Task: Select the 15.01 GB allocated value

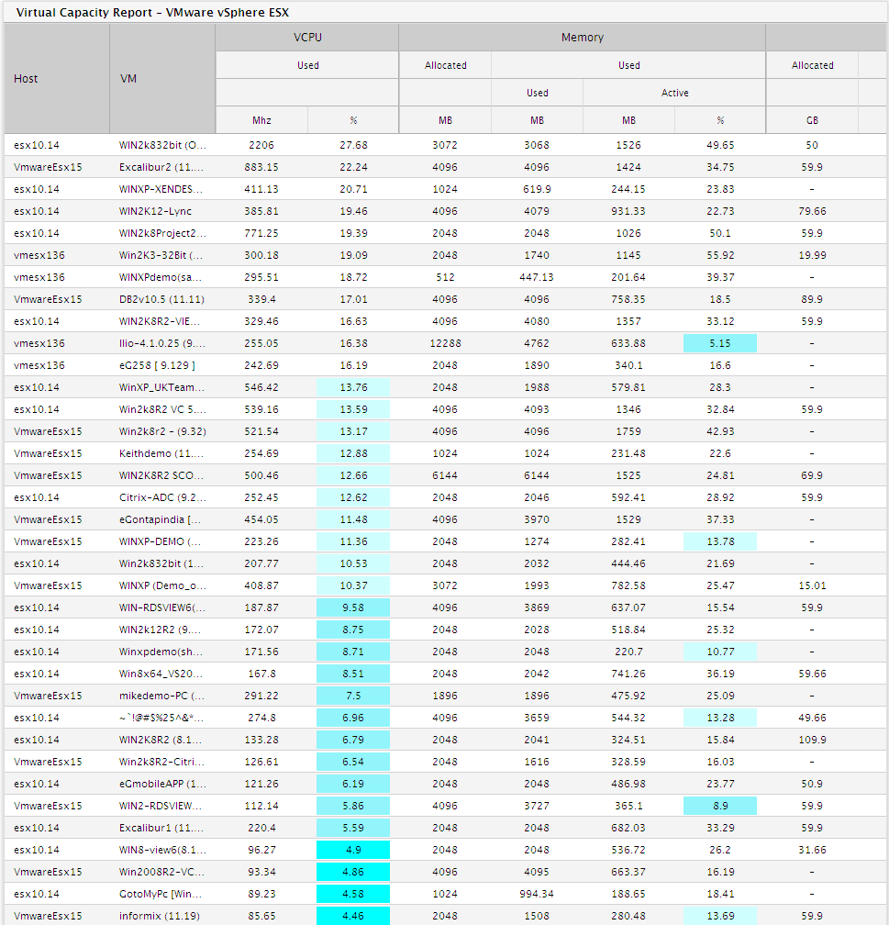Action: pyautogui.click(x=812, y=585)
